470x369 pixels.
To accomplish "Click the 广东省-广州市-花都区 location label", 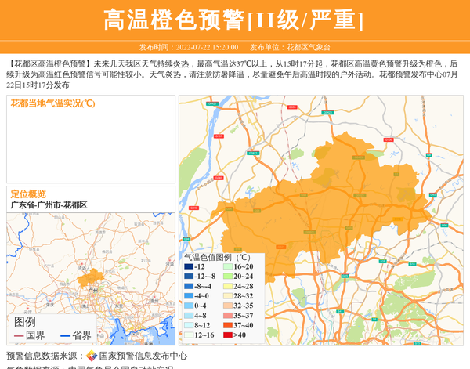I will (x=49, y=204).
